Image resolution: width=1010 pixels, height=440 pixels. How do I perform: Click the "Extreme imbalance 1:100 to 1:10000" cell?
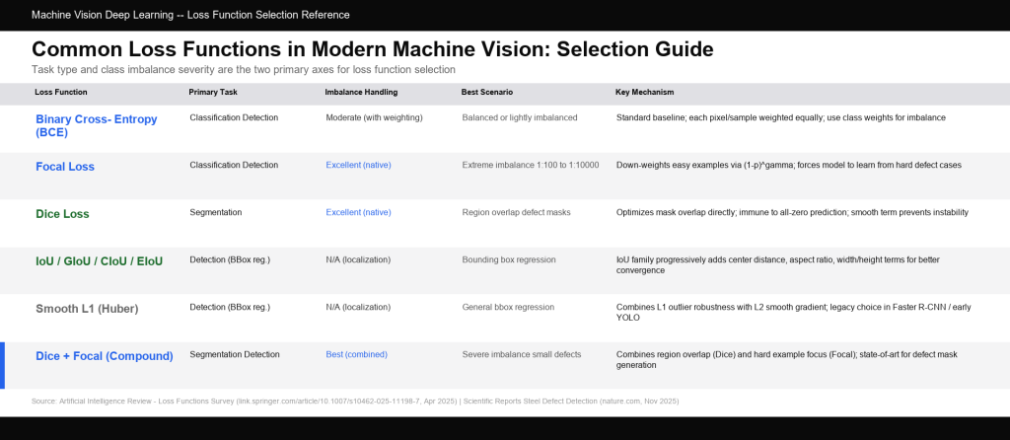tap(530, 165)
